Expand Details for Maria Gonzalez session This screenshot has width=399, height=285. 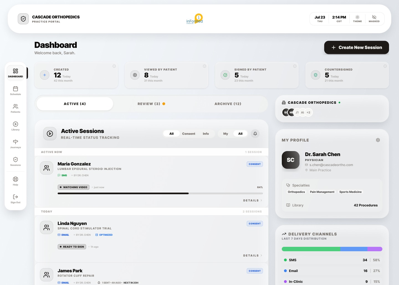[253, 200]
